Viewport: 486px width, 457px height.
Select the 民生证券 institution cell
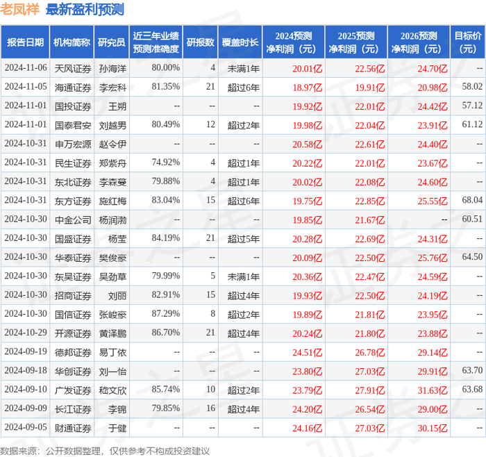point(73,163)
